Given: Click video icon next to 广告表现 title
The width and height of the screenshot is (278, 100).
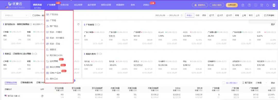Looking at the screenshot, I should pyautogui.click(x=99, y=25).
